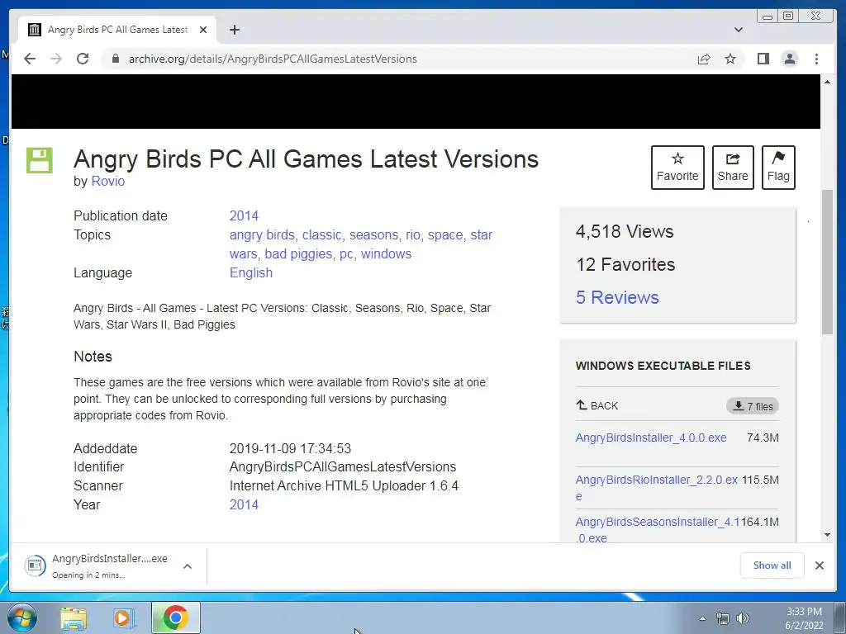Viewport: 846px width, 634px height.
Task: Open Windows Explorer from the taskbar
Action: (x=74, y=618)
